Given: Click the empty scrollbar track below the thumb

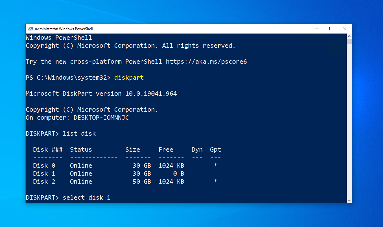Looking at the screenshot, I should point(349,123).
